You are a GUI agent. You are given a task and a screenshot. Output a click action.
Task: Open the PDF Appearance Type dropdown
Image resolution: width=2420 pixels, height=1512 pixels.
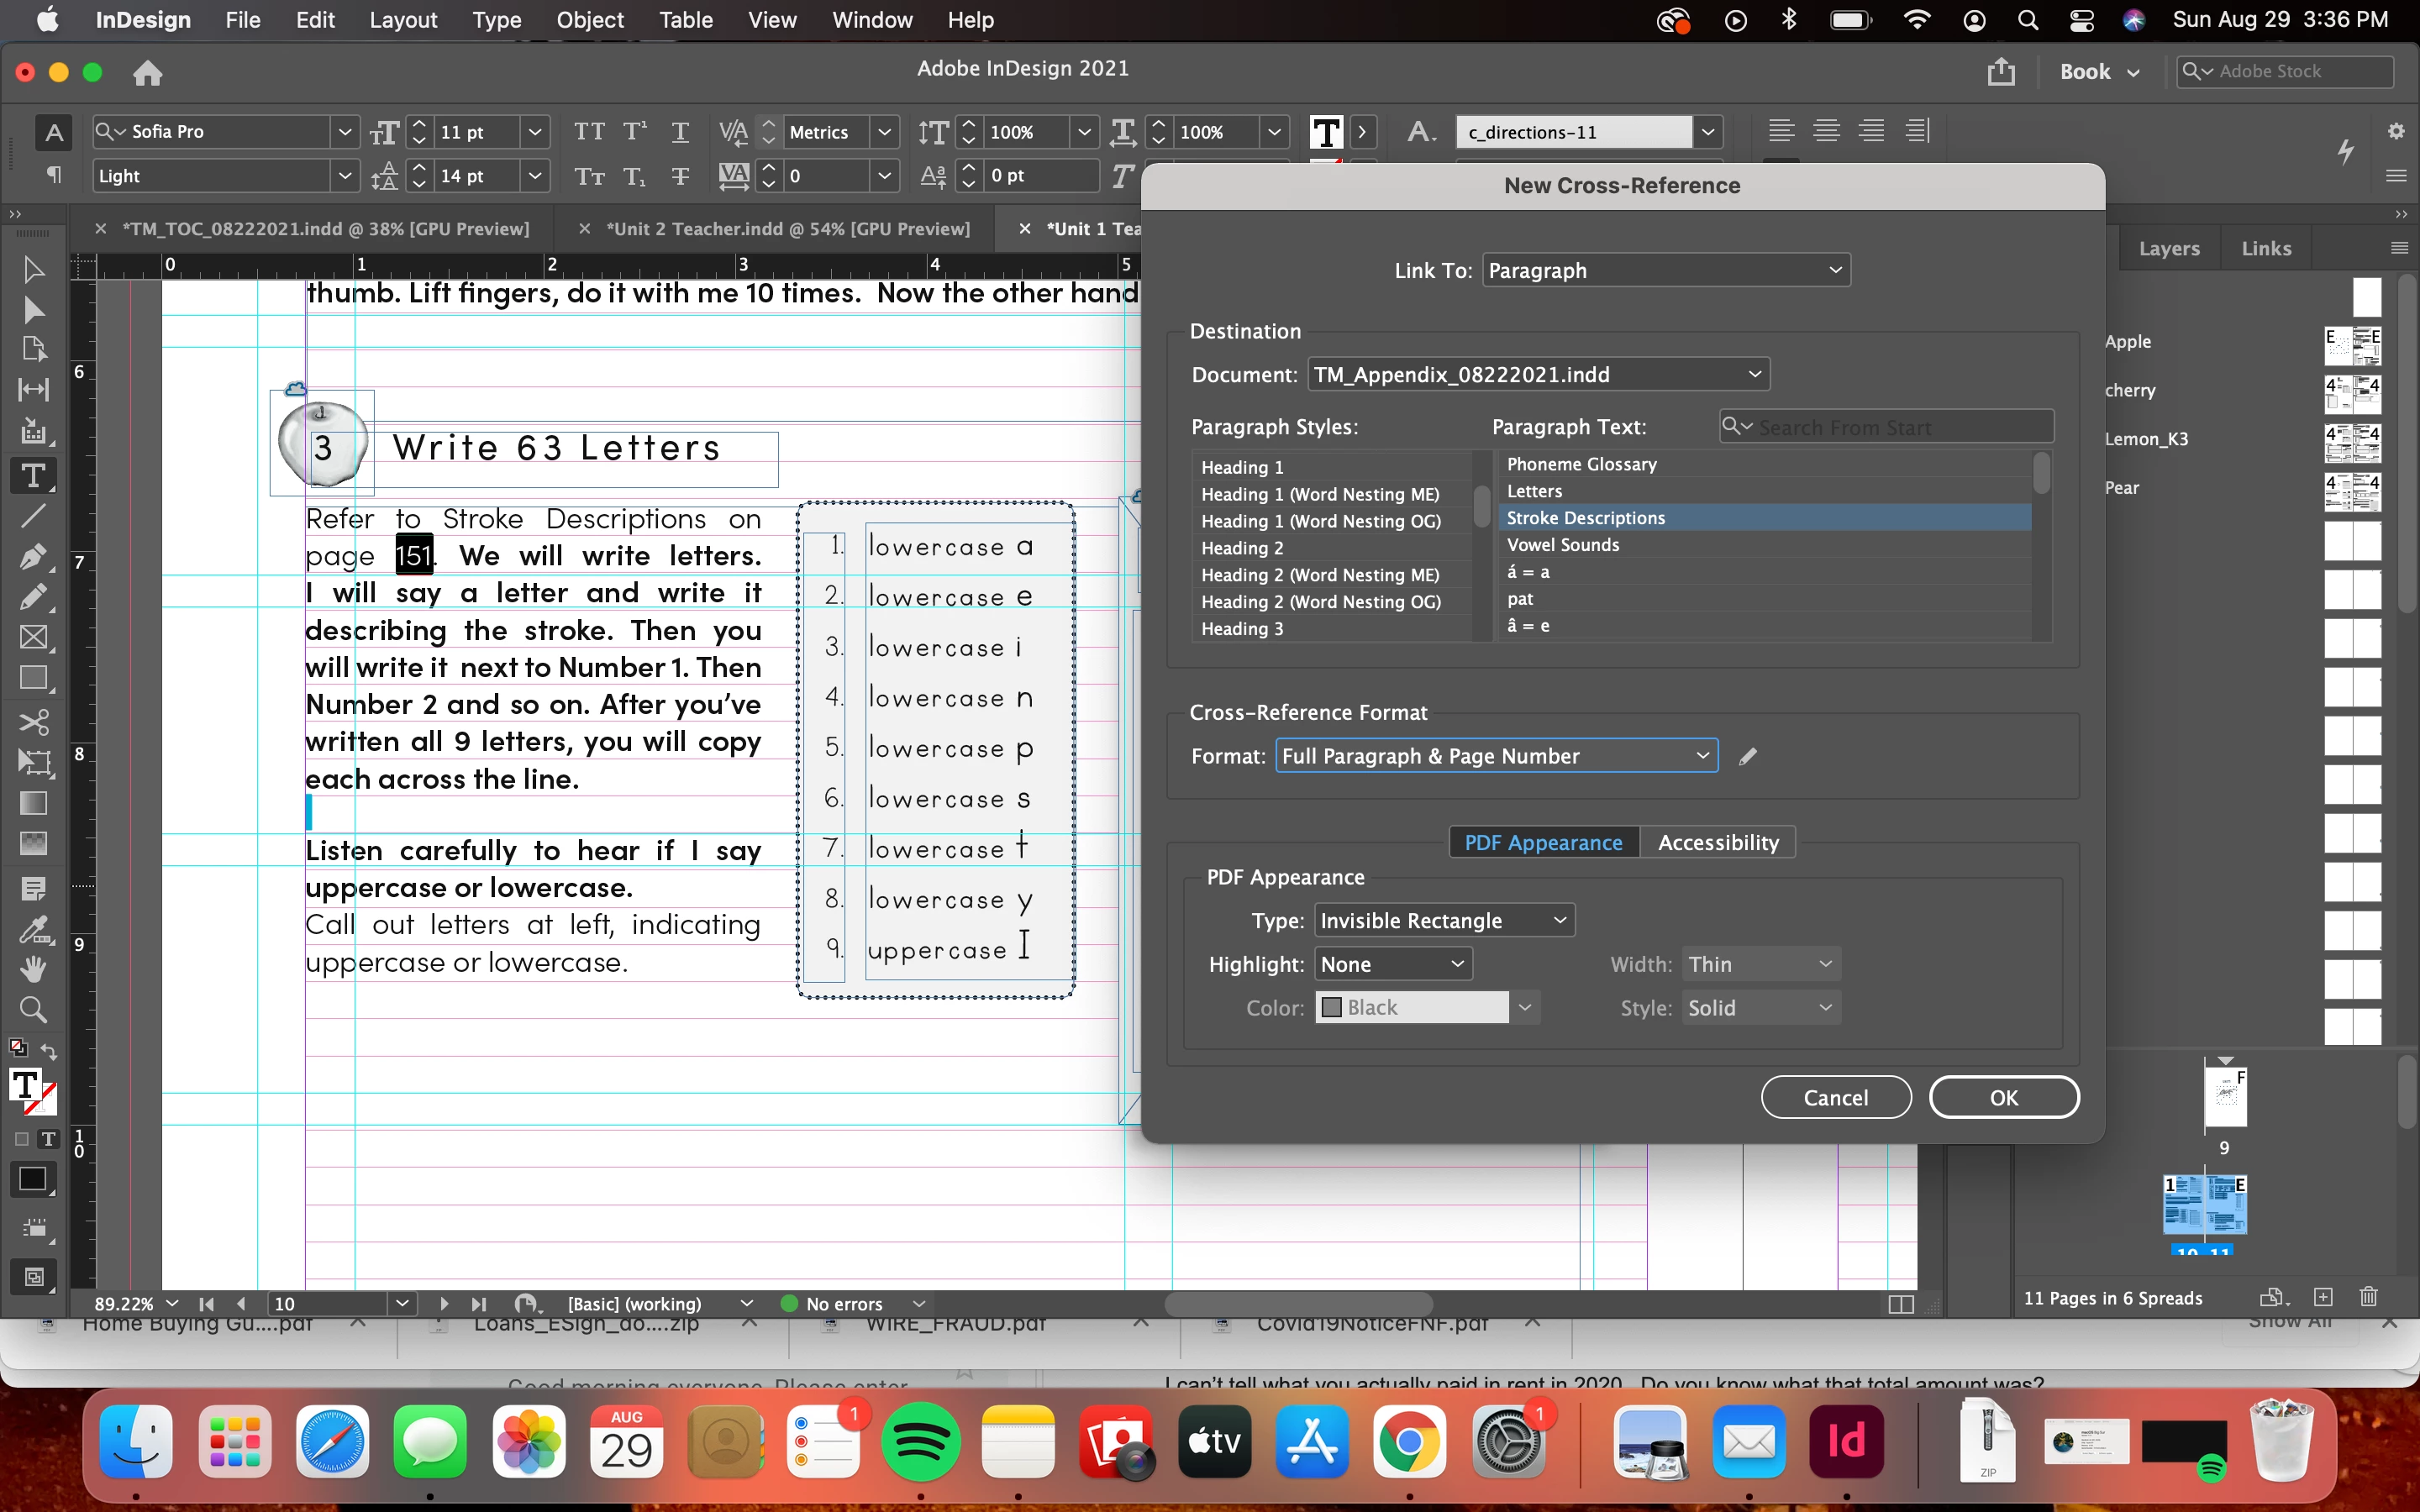click(1443, 920)
